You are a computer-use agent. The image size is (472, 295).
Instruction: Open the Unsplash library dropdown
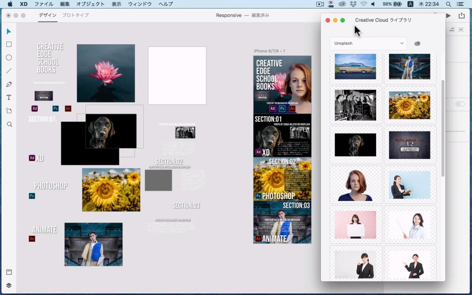click(x=368, y=43)
